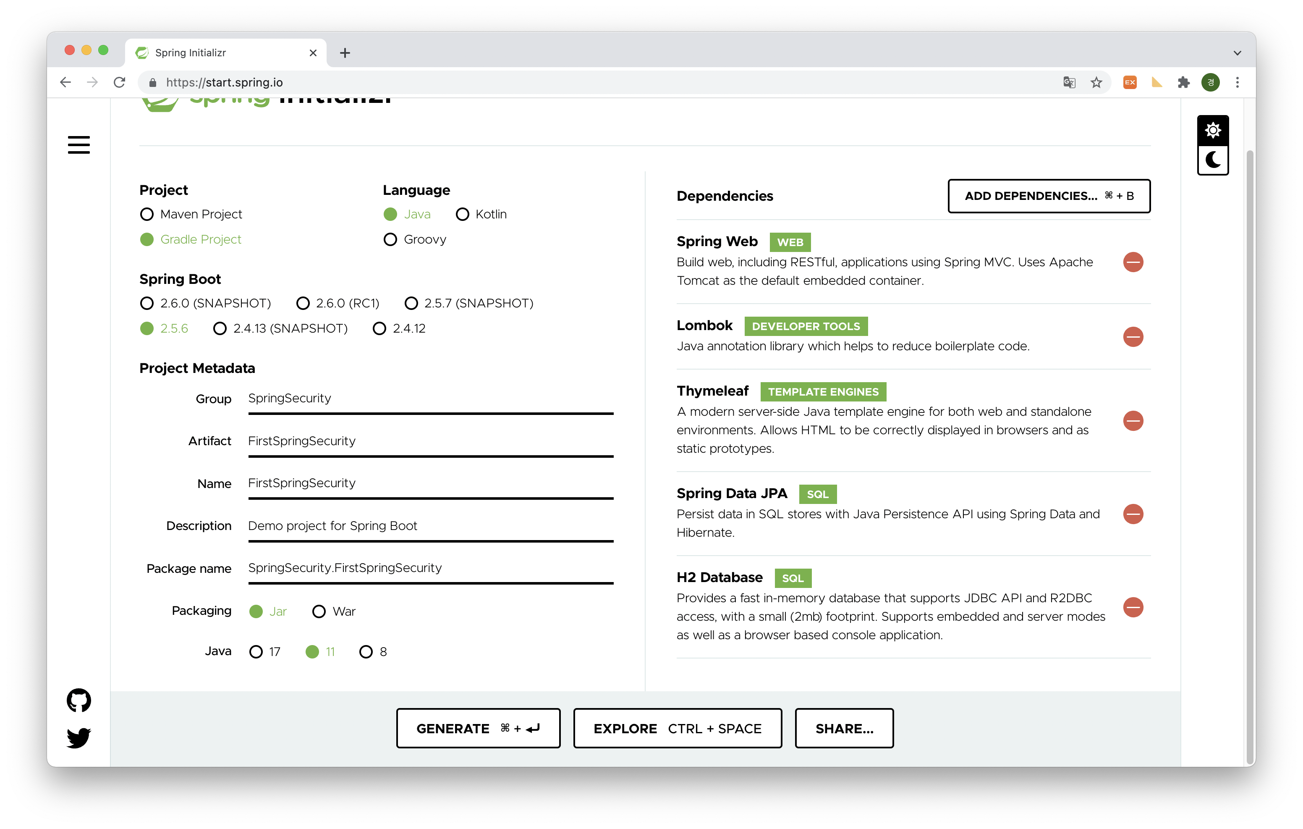The height and width of the screenshot is (829, 1303).
Task: Edit the Description field
Action: click(431, 526)
